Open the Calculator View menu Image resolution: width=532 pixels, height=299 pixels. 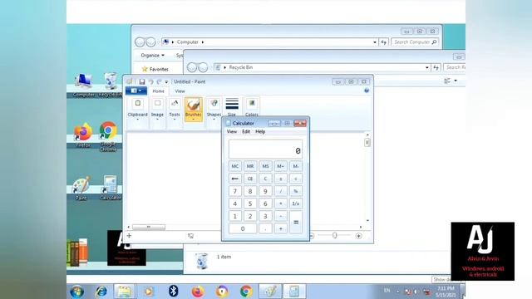[232, 131]
